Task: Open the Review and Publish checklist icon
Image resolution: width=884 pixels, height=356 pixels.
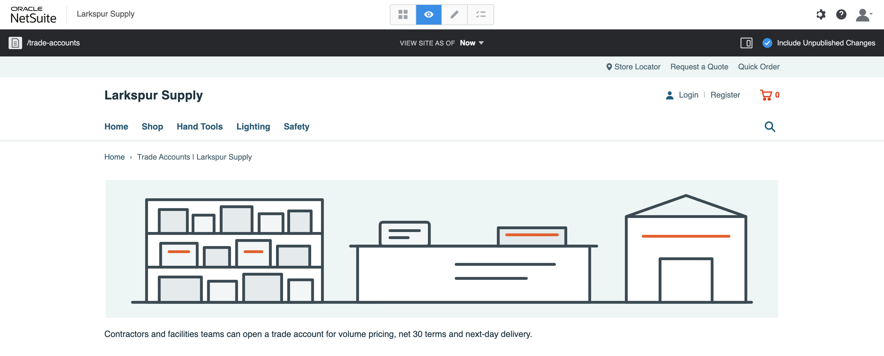Action: [x=480, y=14]
